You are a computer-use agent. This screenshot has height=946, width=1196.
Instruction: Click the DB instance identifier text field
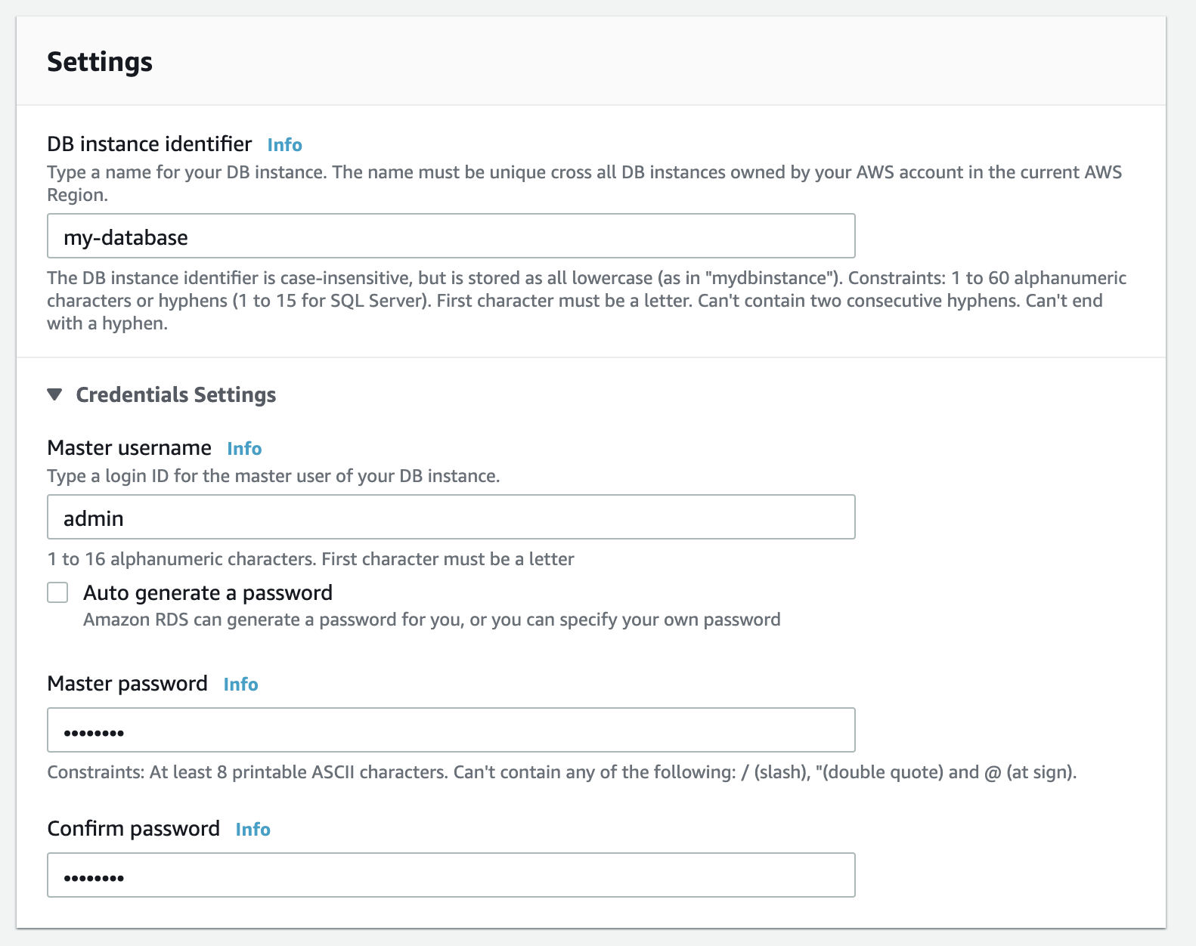pos(451,236)
